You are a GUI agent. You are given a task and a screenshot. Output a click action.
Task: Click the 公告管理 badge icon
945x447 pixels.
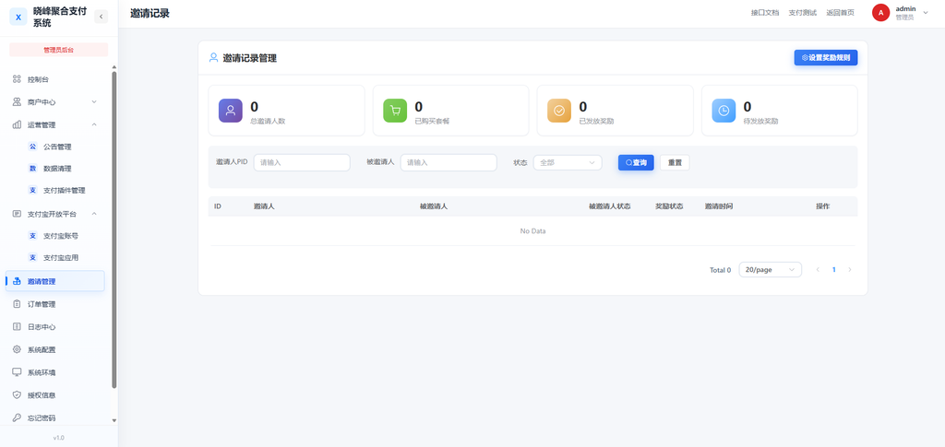click(33, 147)
